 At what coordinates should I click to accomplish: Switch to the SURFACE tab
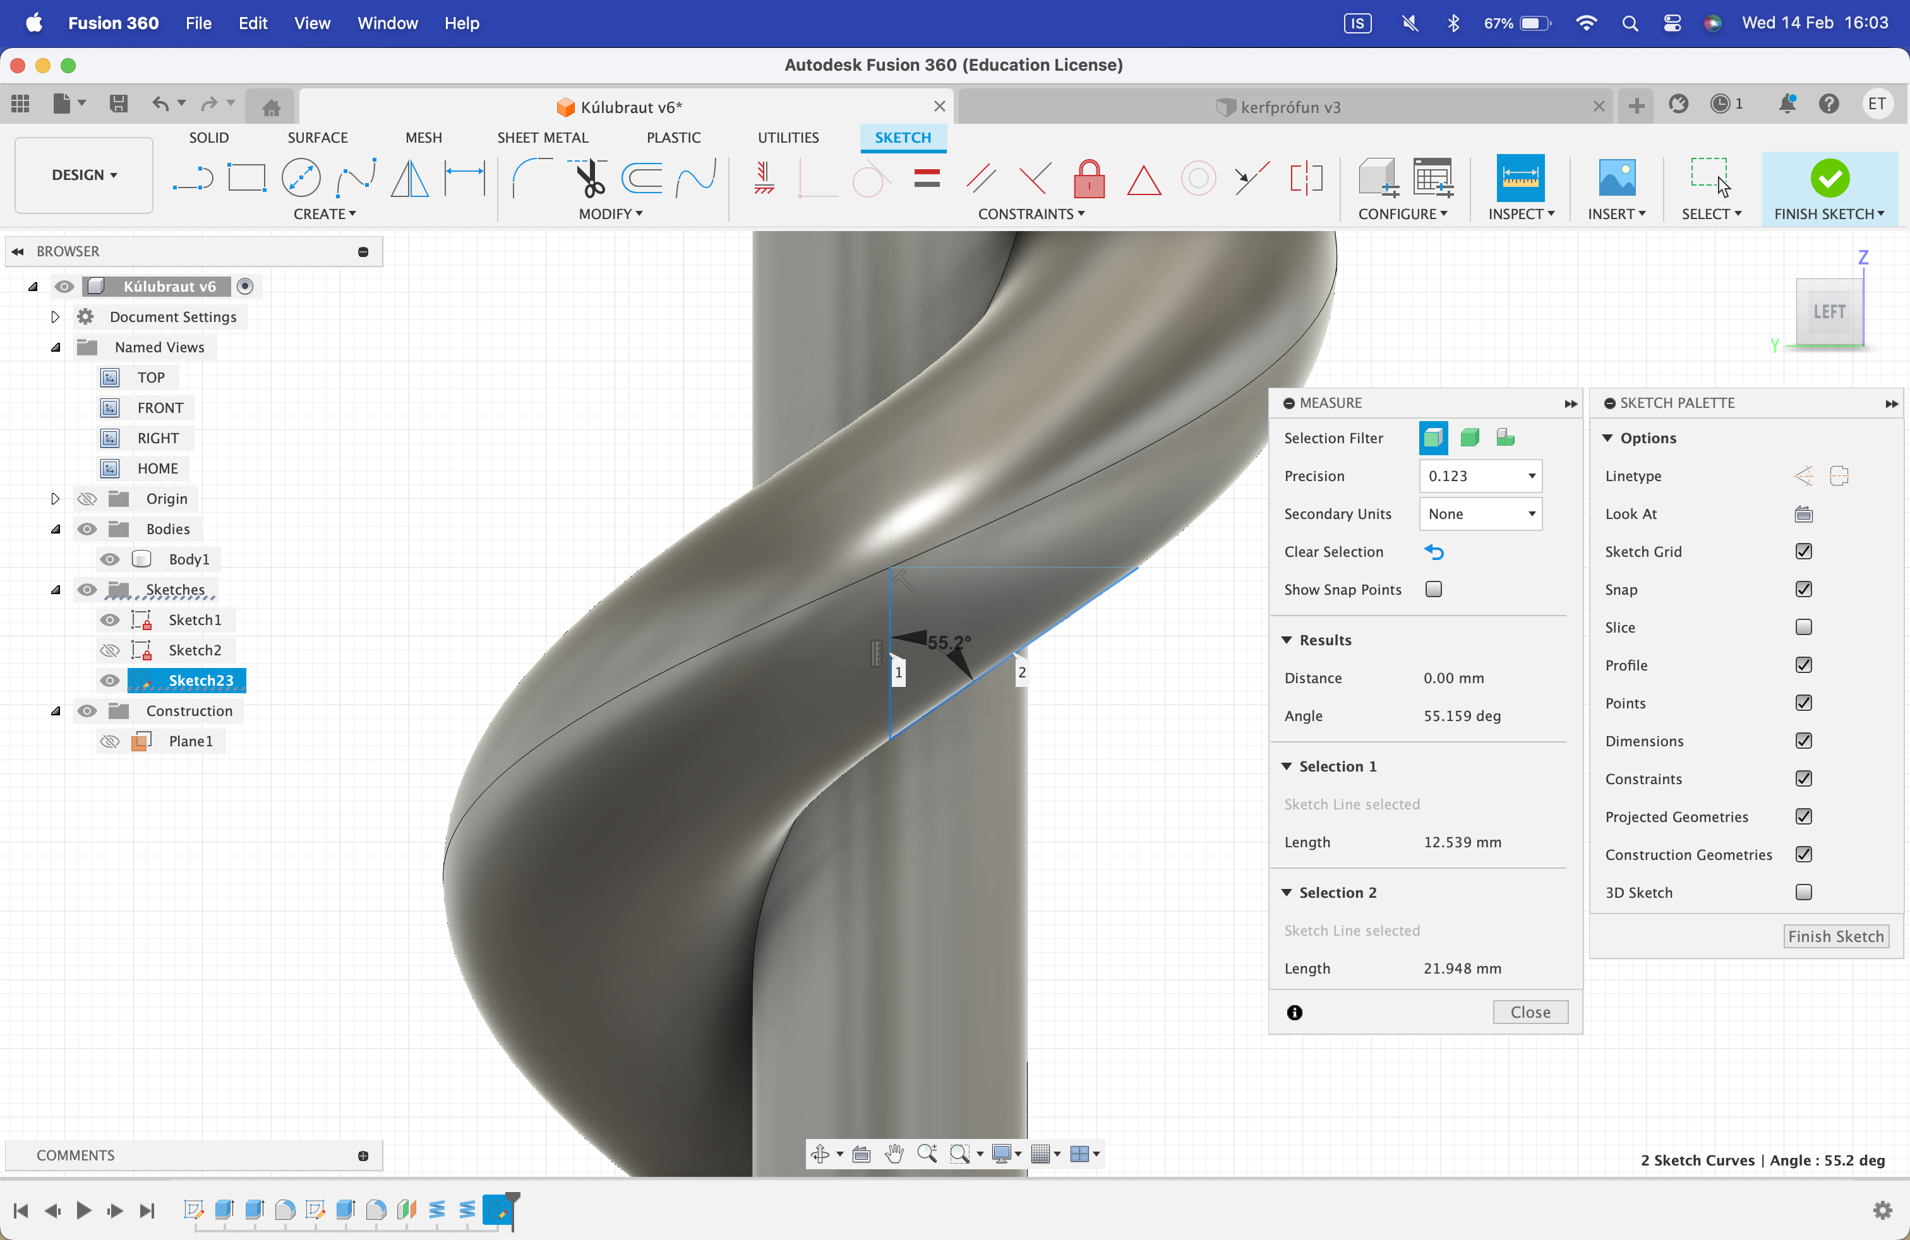pyautogui.click(x=318, y=138)
